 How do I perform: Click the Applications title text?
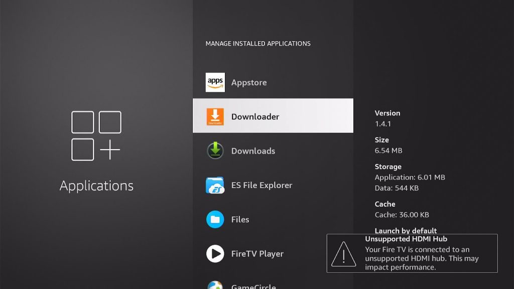tap(96, 186)
